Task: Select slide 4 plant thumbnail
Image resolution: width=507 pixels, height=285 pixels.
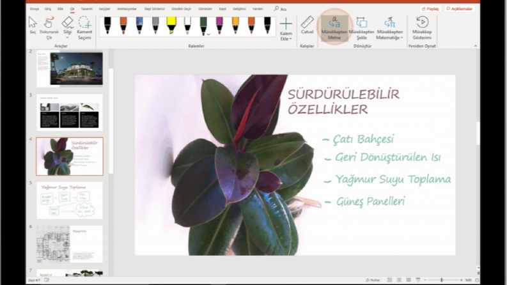Action: click(70, 157)
